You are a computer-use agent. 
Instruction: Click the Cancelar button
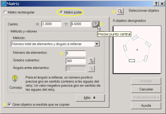pos(146,89)
